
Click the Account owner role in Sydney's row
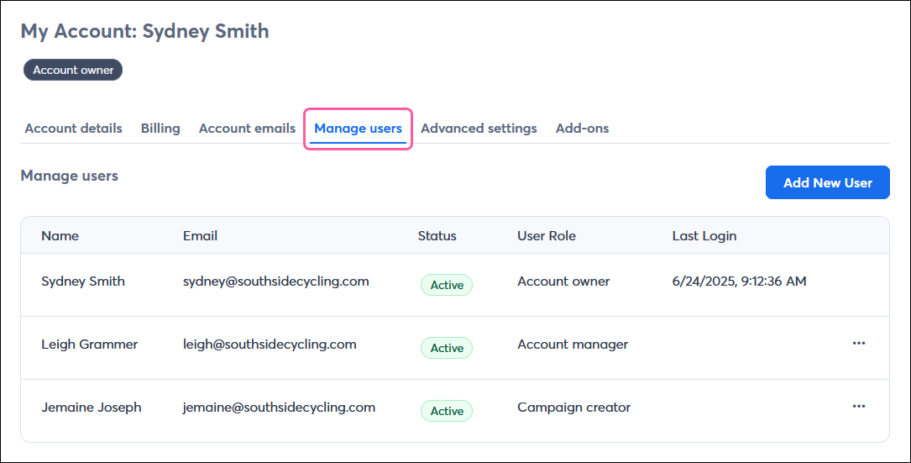(x=563, y=281)
